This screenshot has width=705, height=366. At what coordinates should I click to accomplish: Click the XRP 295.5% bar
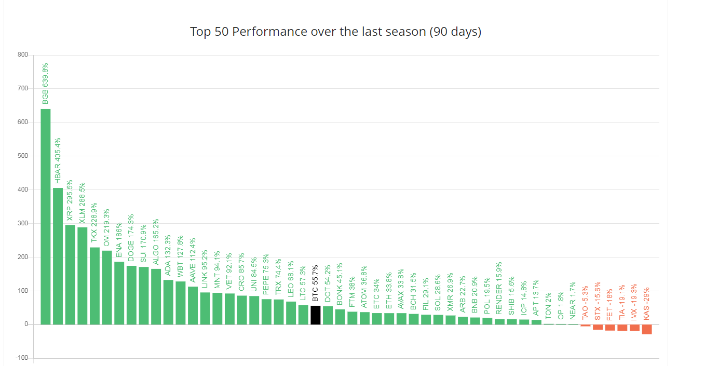tap(70, 275)
